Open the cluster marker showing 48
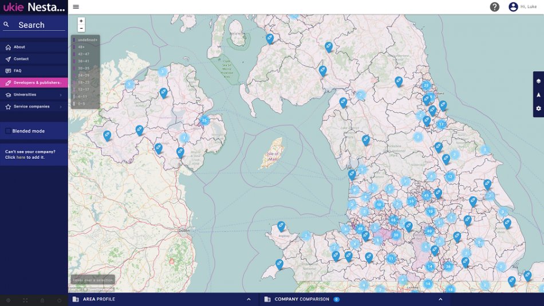 point(360,229)
